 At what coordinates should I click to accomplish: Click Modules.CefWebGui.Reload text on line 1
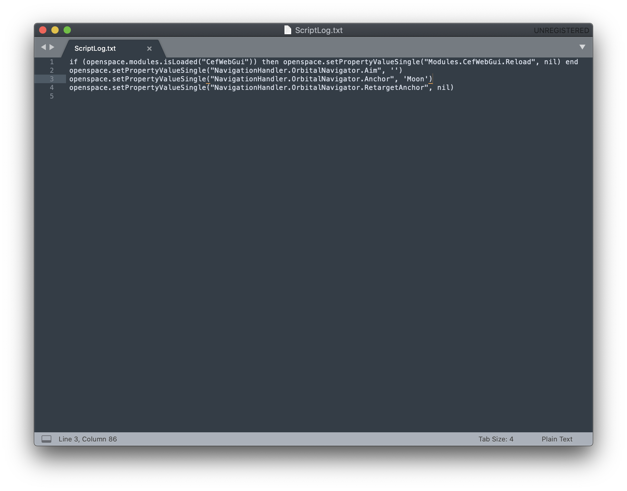pyautogui.click(x=480, y=62)
